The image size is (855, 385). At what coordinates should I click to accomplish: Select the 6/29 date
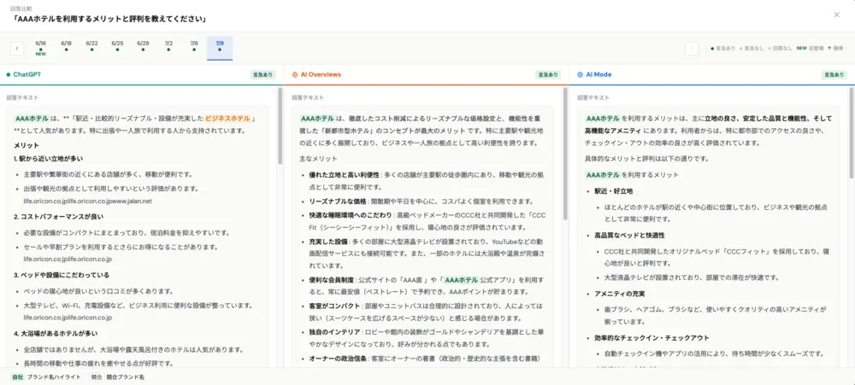tap(143, 48)
